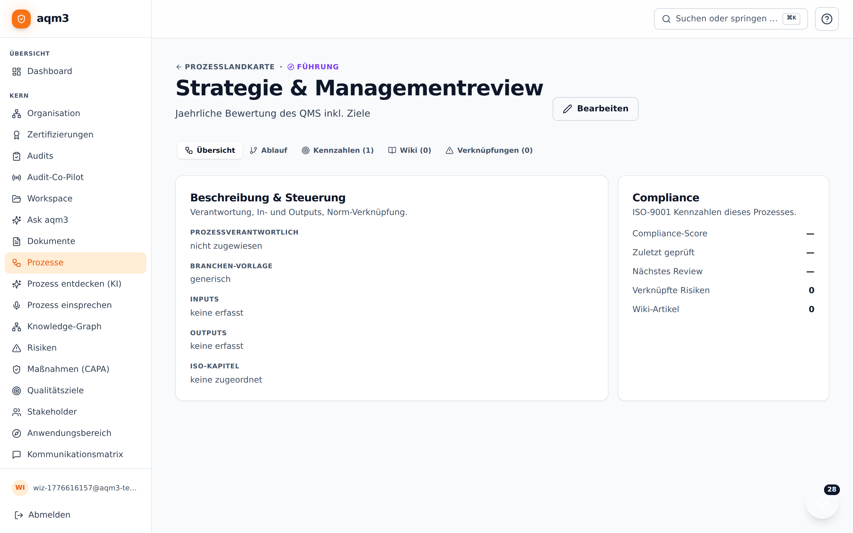Image resolution: width=853 pixels, height=533 pixels.
Task: Click the Stakeholder people icon
Action: click(x=17, y=412)
